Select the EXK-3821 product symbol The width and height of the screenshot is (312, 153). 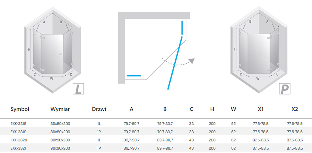(18, 148)
